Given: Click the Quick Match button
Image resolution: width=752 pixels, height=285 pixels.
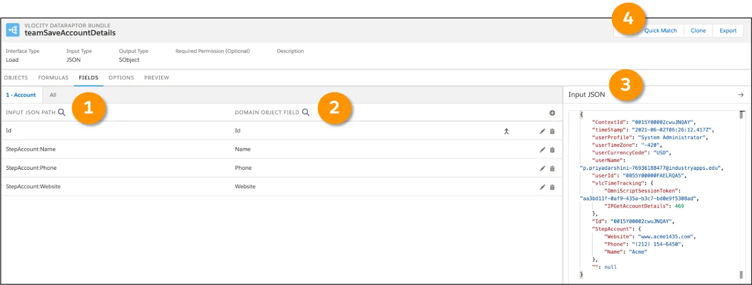Looking at the screenshot, I should pyautogui.click(x=660, y=31).
